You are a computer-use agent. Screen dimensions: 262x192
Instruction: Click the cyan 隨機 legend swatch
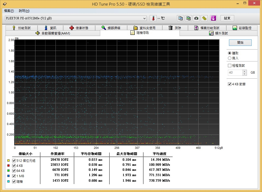tap(8, 181)
